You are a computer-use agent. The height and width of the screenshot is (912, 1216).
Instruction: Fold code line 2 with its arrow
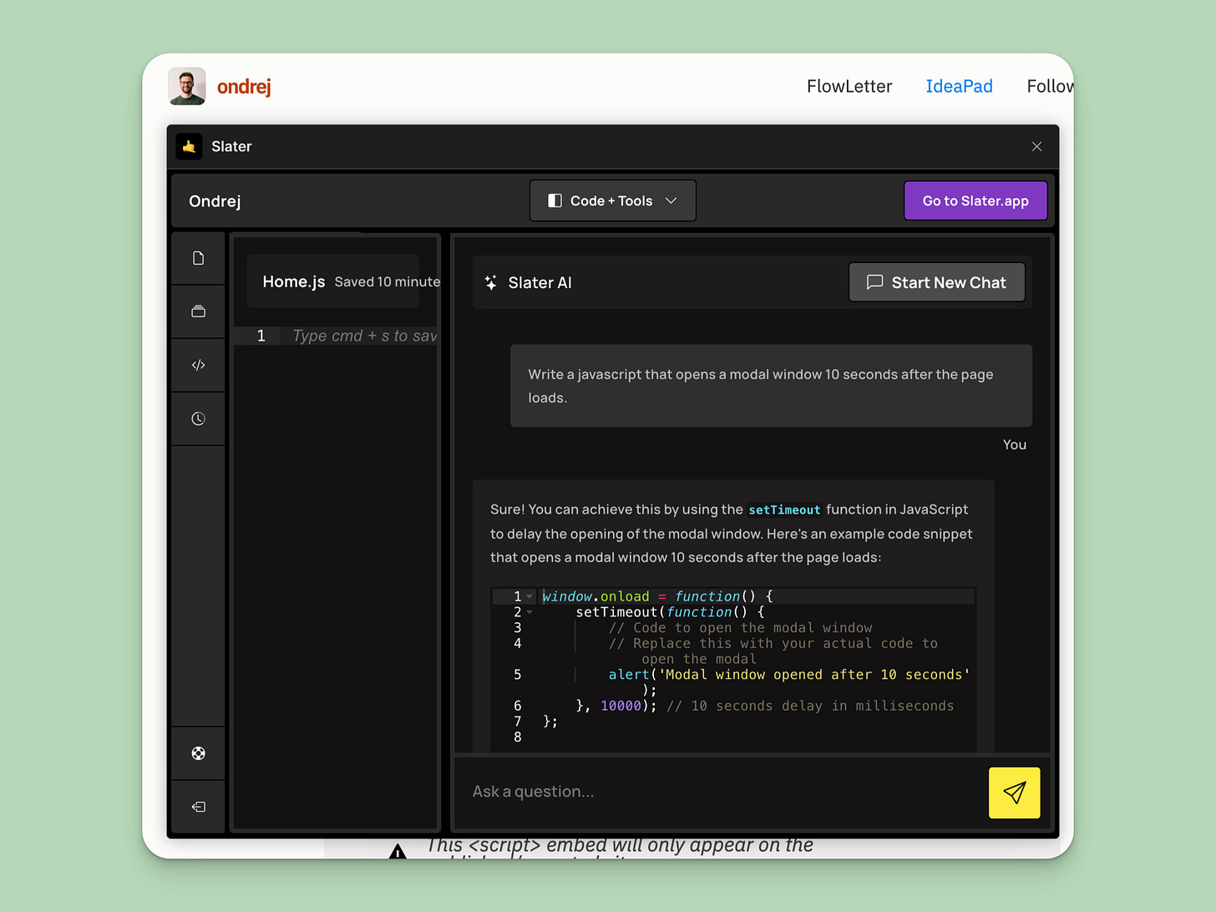(529, 612)
